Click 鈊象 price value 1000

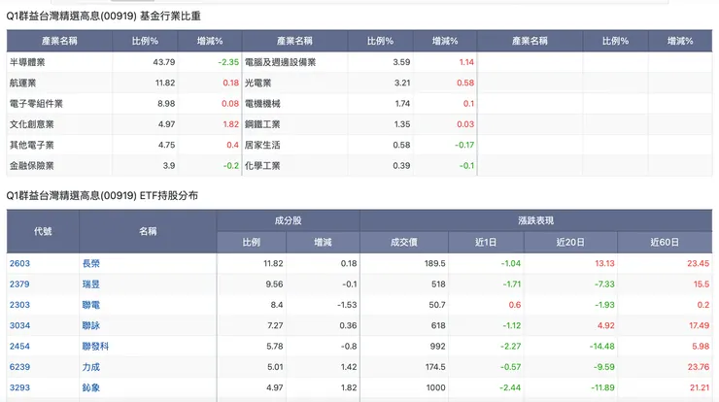click(x=435, y=387)
